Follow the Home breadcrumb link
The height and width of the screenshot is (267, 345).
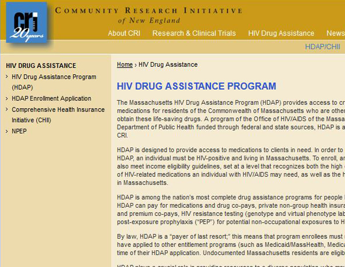[x=125, y=64]
